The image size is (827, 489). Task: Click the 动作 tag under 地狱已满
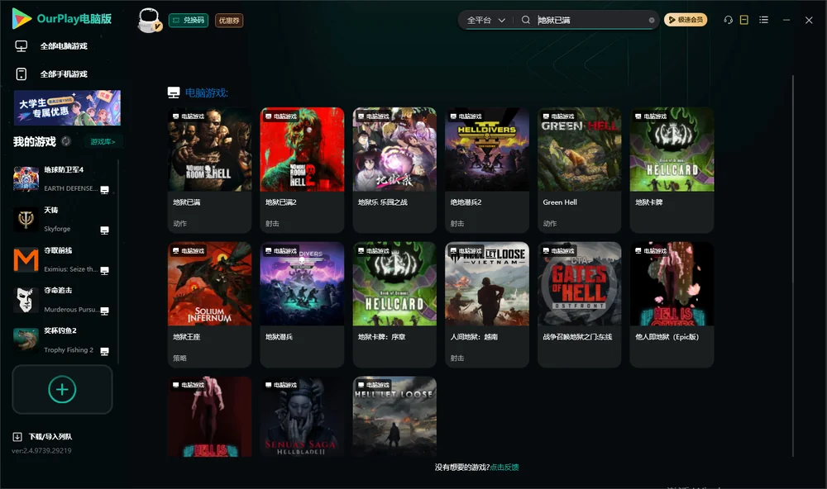tap(179, 223)
